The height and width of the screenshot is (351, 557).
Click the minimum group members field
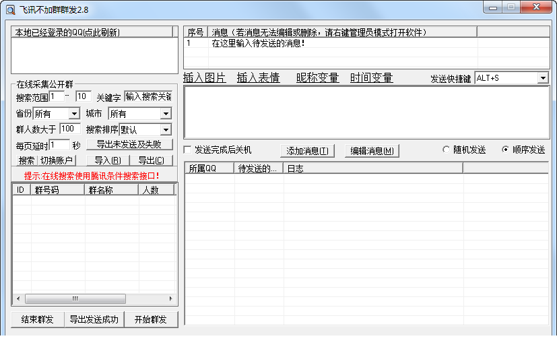(x=70, y=129)
